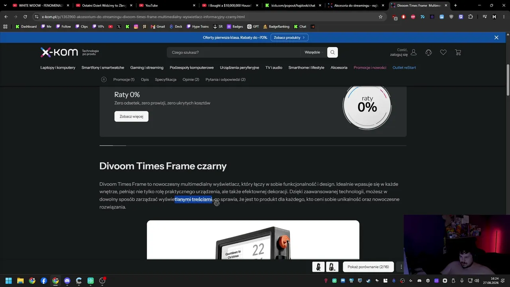
Task: Open the YouTube bookmark icon
Action: click(110, 27)
